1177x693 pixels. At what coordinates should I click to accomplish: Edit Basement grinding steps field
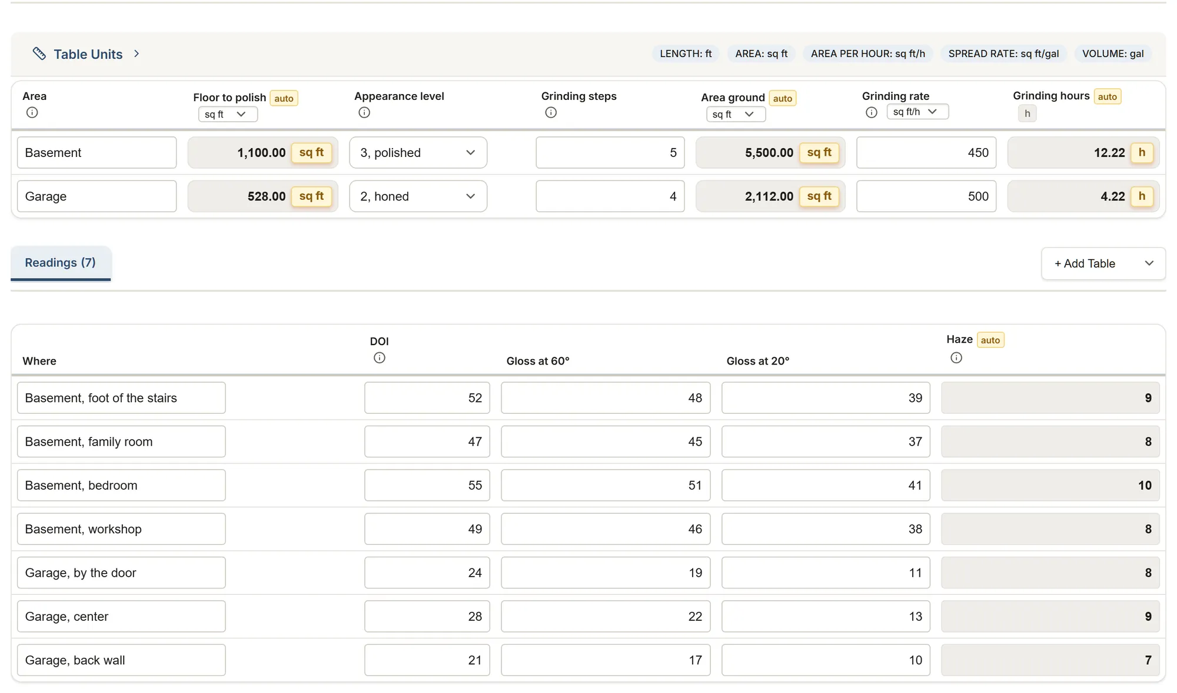[x=610, y=153]
